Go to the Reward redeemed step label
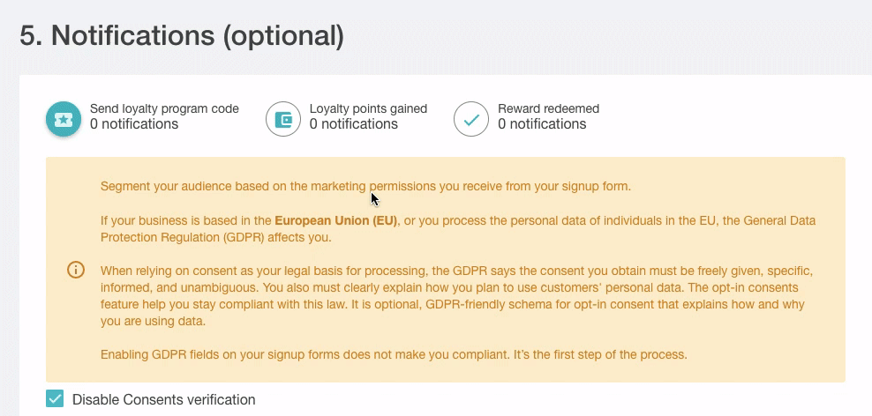 (548, 109)
